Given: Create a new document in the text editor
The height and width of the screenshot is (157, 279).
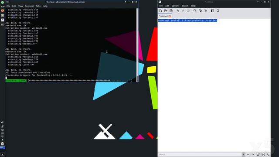Looking at the screenshot, I should tap(160, 11).
